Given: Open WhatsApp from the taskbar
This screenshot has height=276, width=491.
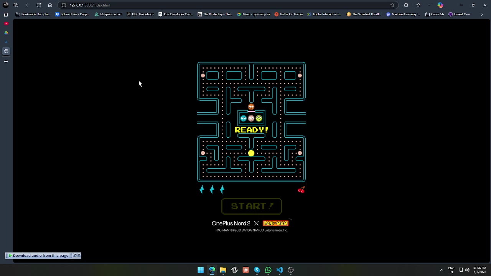Looking at the screenshot, I should coord(268,270).
